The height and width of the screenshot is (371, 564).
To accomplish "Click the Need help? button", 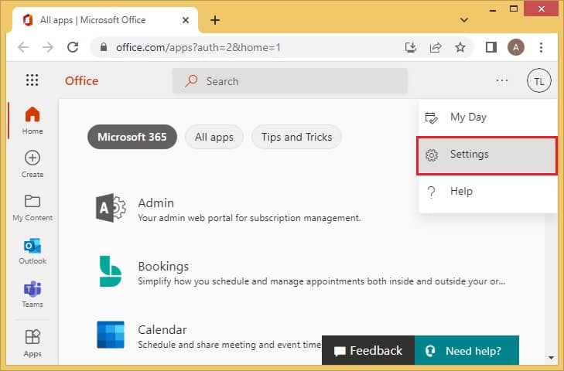I will point(467,350).
